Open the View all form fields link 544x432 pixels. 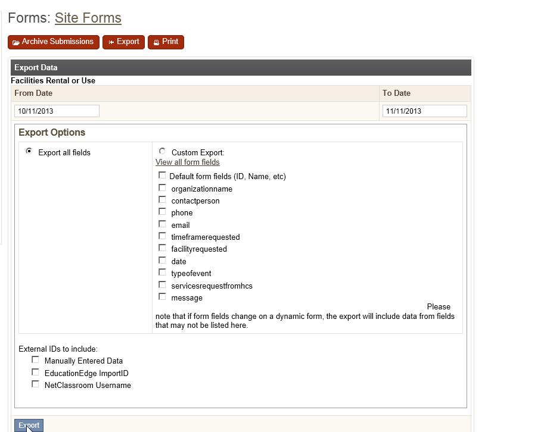(187, 162)
